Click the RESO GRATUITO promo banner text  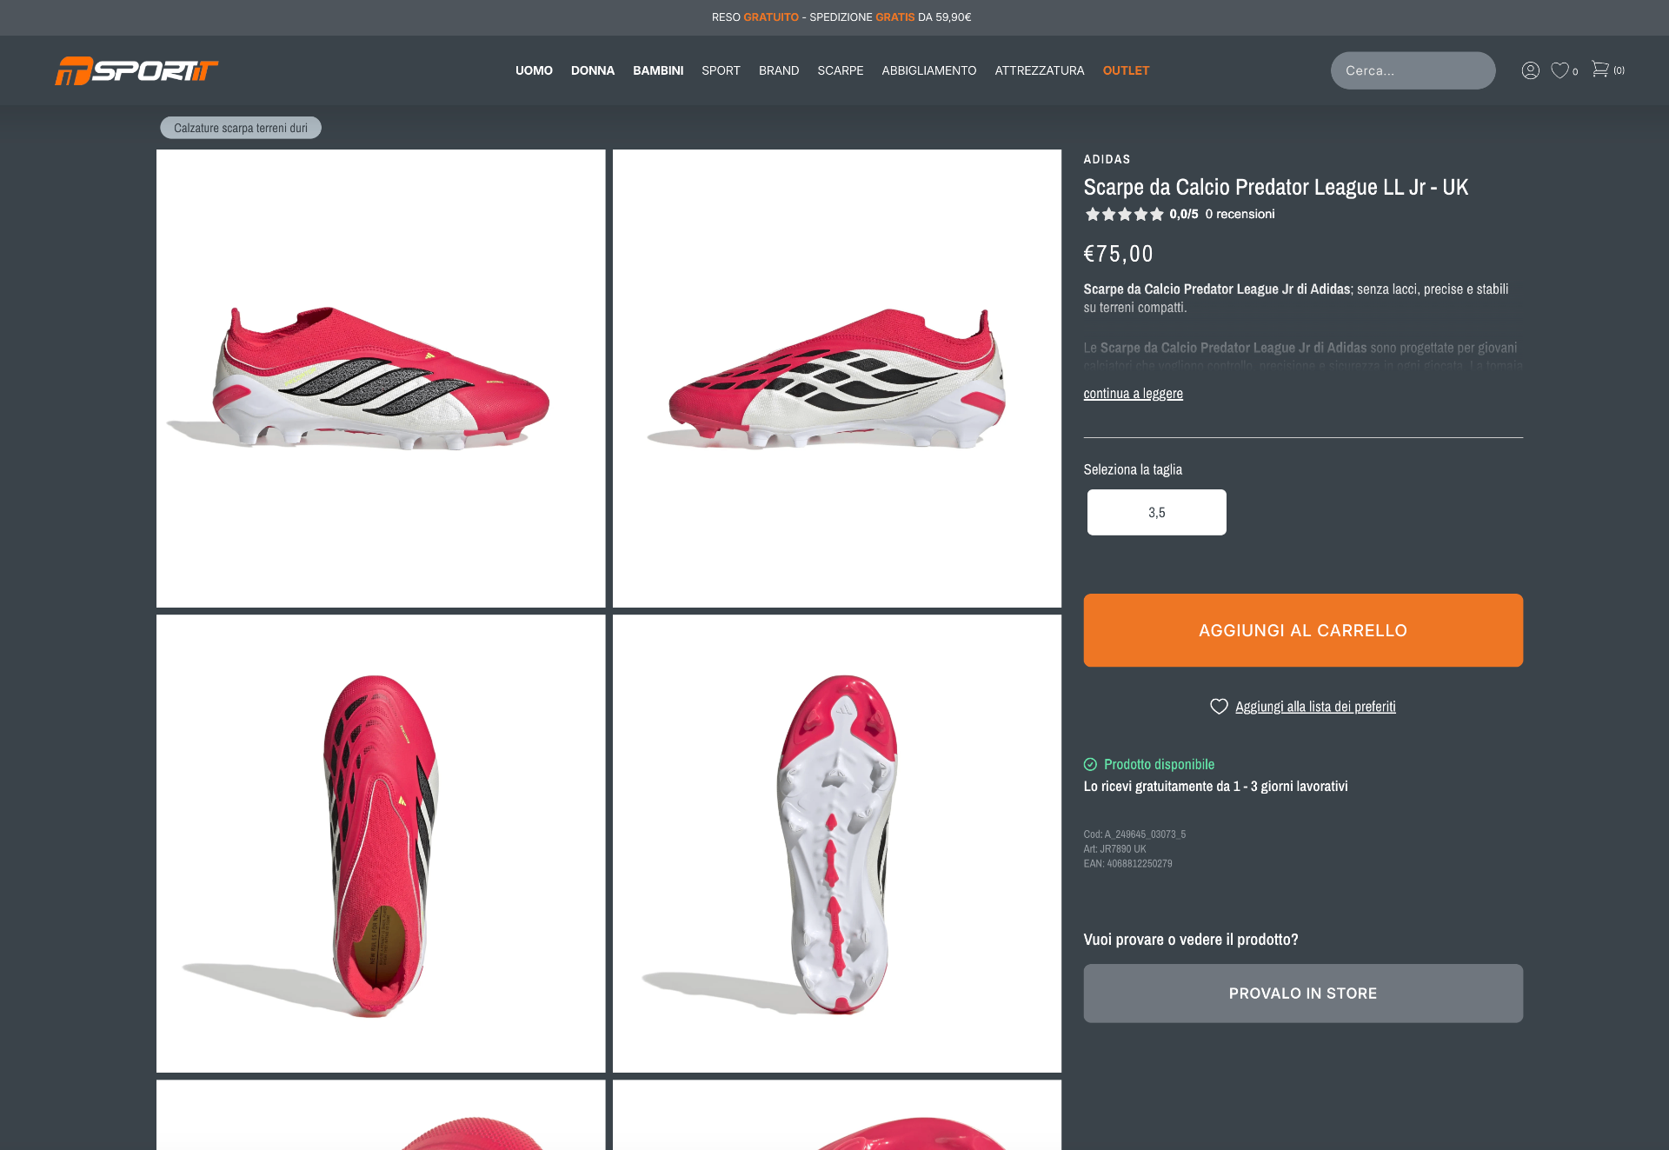point(841,17)
